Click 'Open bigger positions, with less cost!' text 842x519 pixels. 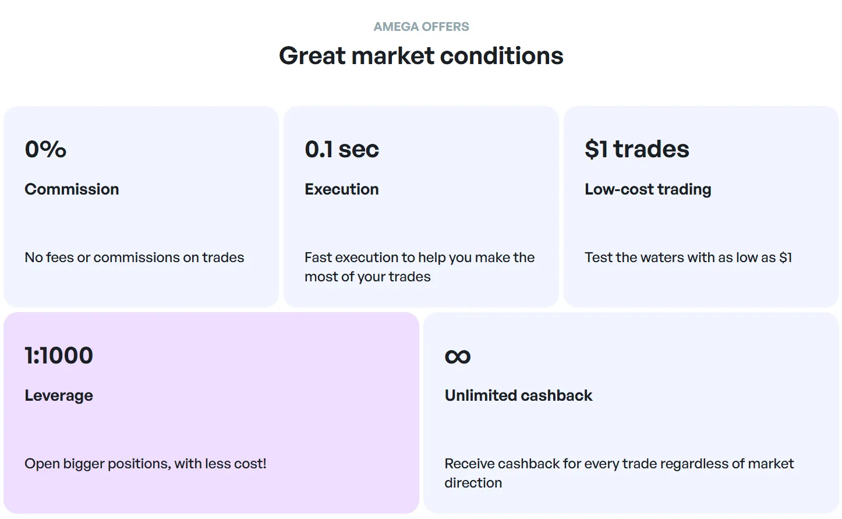146,464
